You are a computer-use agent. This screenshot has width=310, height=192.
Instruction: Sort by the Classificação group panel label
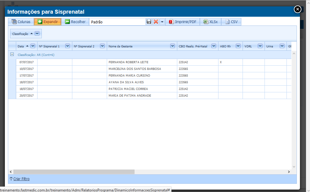[20, 34]
